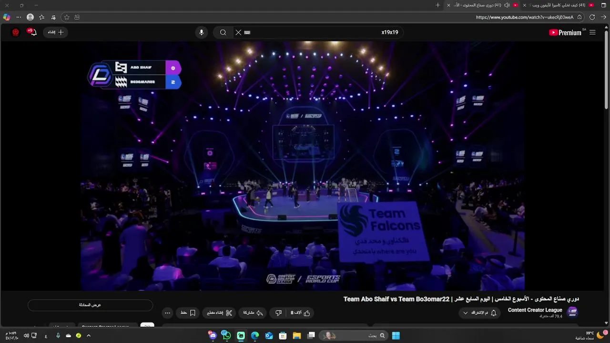Clear the search text with X

click(238, 32)
